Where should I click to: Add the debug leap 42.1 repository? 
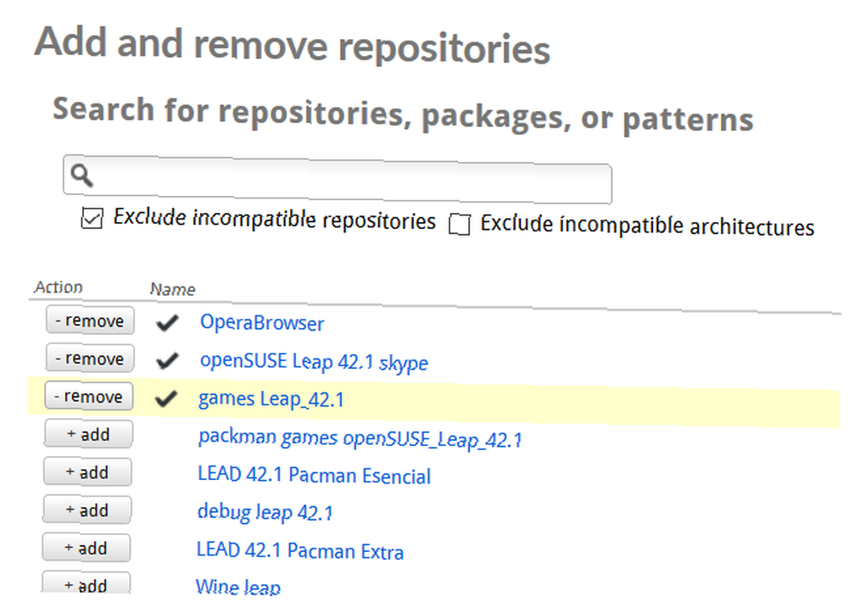86,510
